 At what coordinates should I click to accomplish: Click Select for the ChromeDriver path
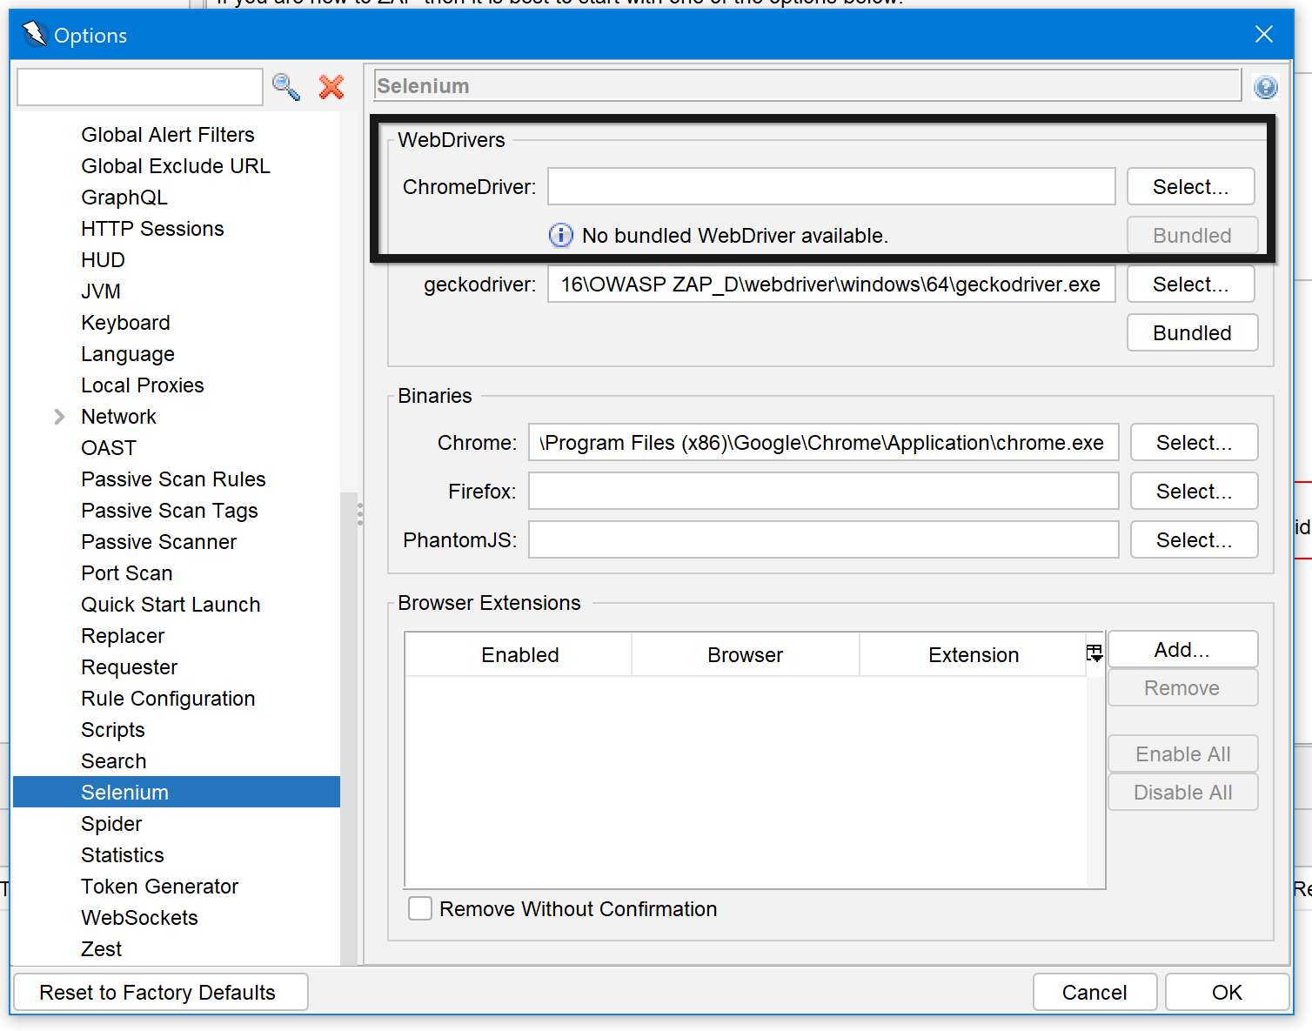tap(1190, 186)
